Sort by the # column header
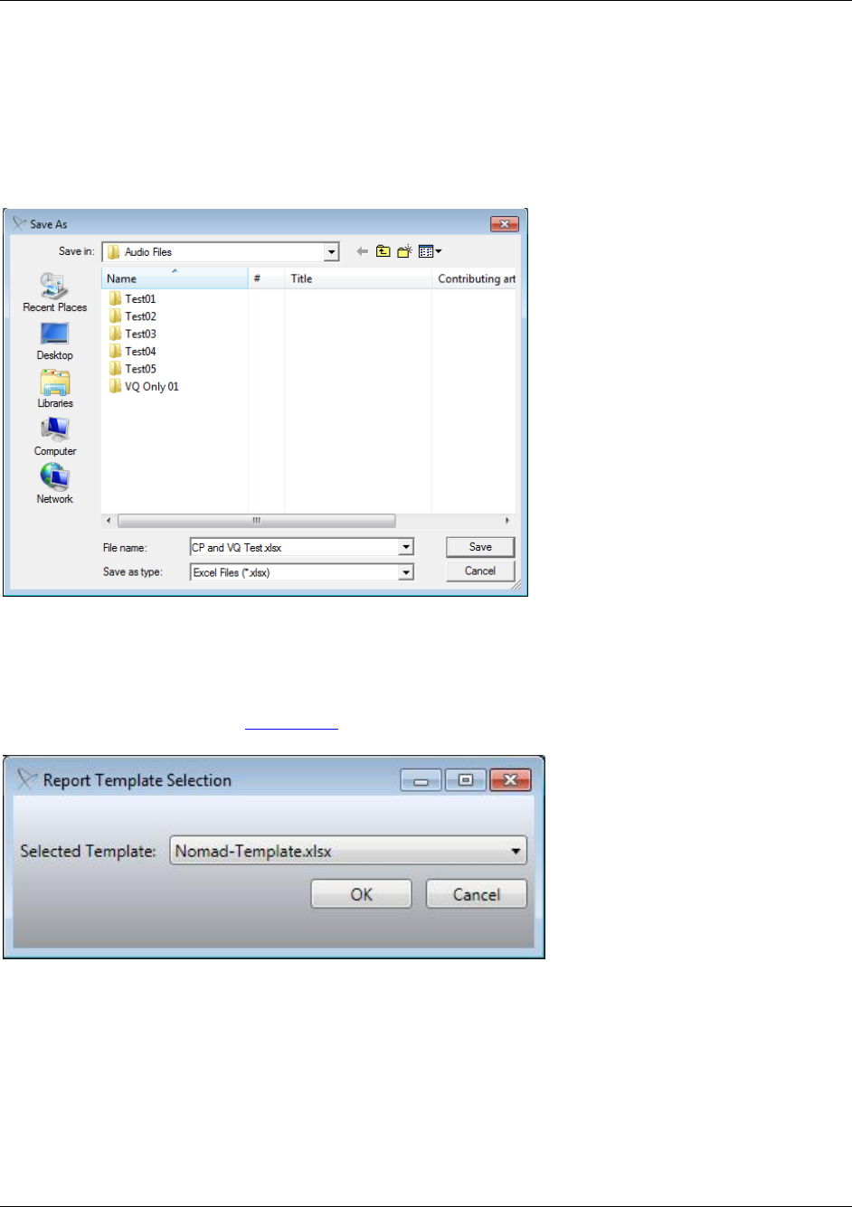The height and width of the screenshot is (1207, 852). coord(267,278)
